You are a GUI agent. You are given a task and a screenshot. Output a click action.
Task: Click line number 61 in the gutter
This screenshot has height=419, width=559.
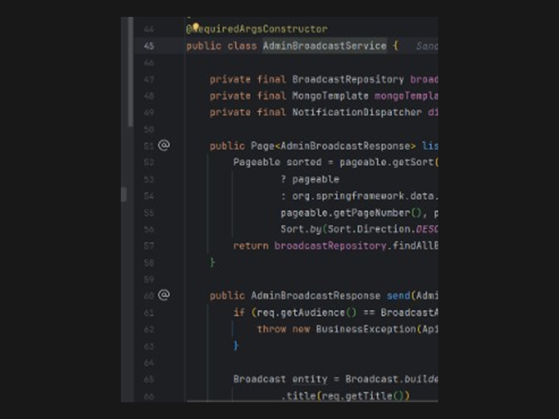click(149, 313)
